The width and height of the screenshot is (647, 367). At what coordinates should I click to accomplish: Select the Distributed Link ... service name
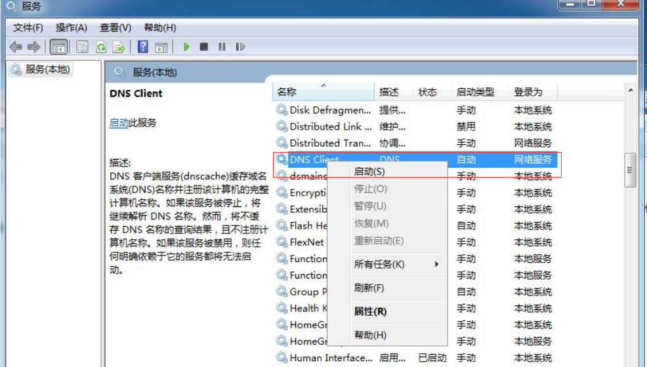point(331,127)
